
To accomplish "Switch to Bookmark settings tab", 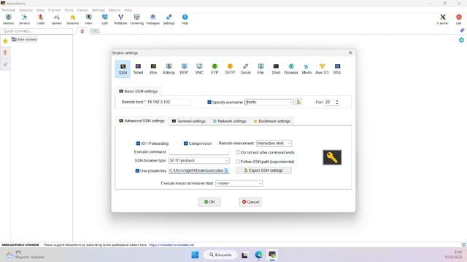I will point(272,122).
